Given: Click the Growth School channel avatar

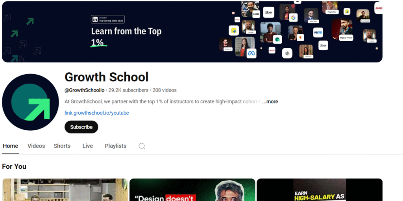Looking at the screenshot, I should coord(30,102).
